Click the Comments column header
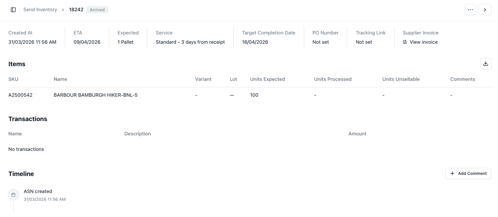The width and height of the screenshot is (498, 217). [x=462, y=79]
